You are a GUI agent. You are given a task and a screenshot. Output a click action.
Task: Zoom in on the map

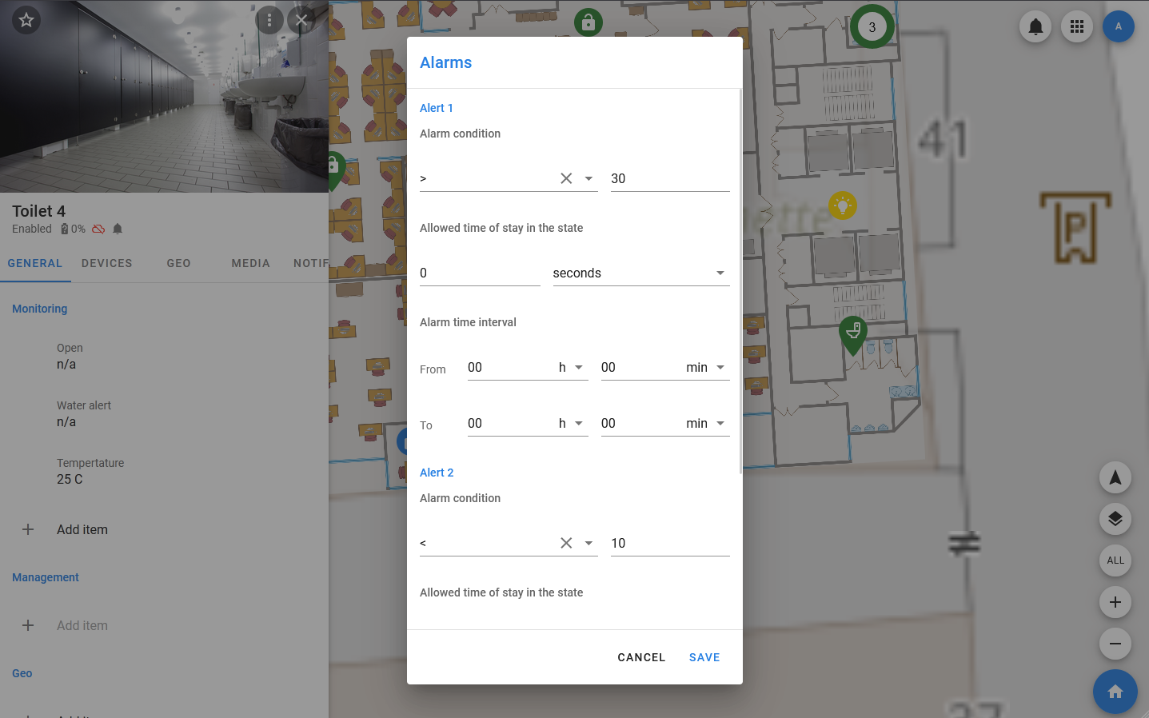pyautogui.click(x=1115, y=602)
